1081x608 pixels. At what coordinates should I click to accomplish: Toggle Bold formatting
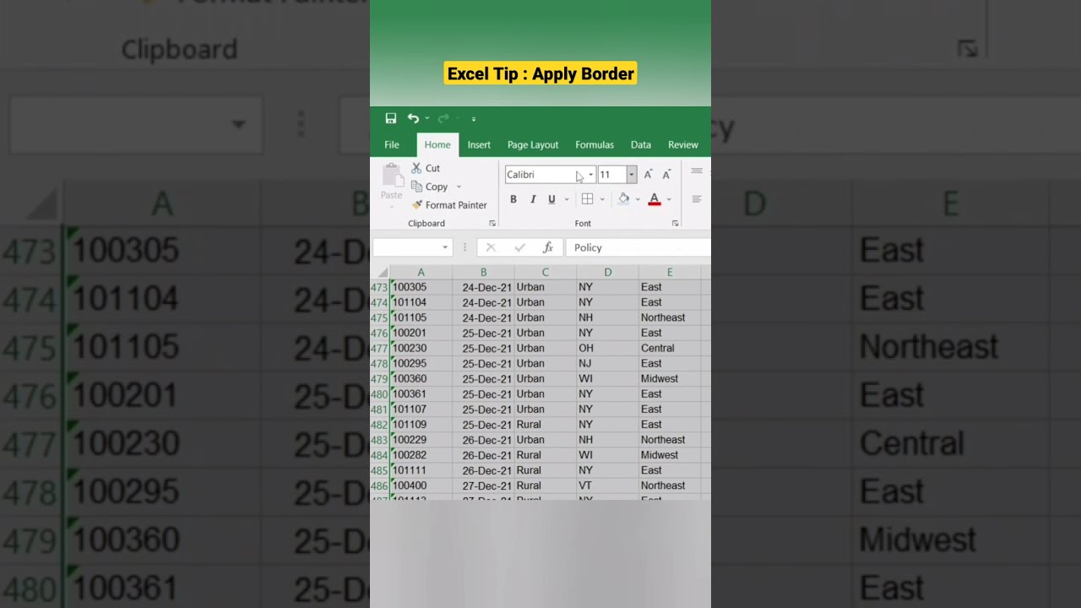(x=513, y=199)
